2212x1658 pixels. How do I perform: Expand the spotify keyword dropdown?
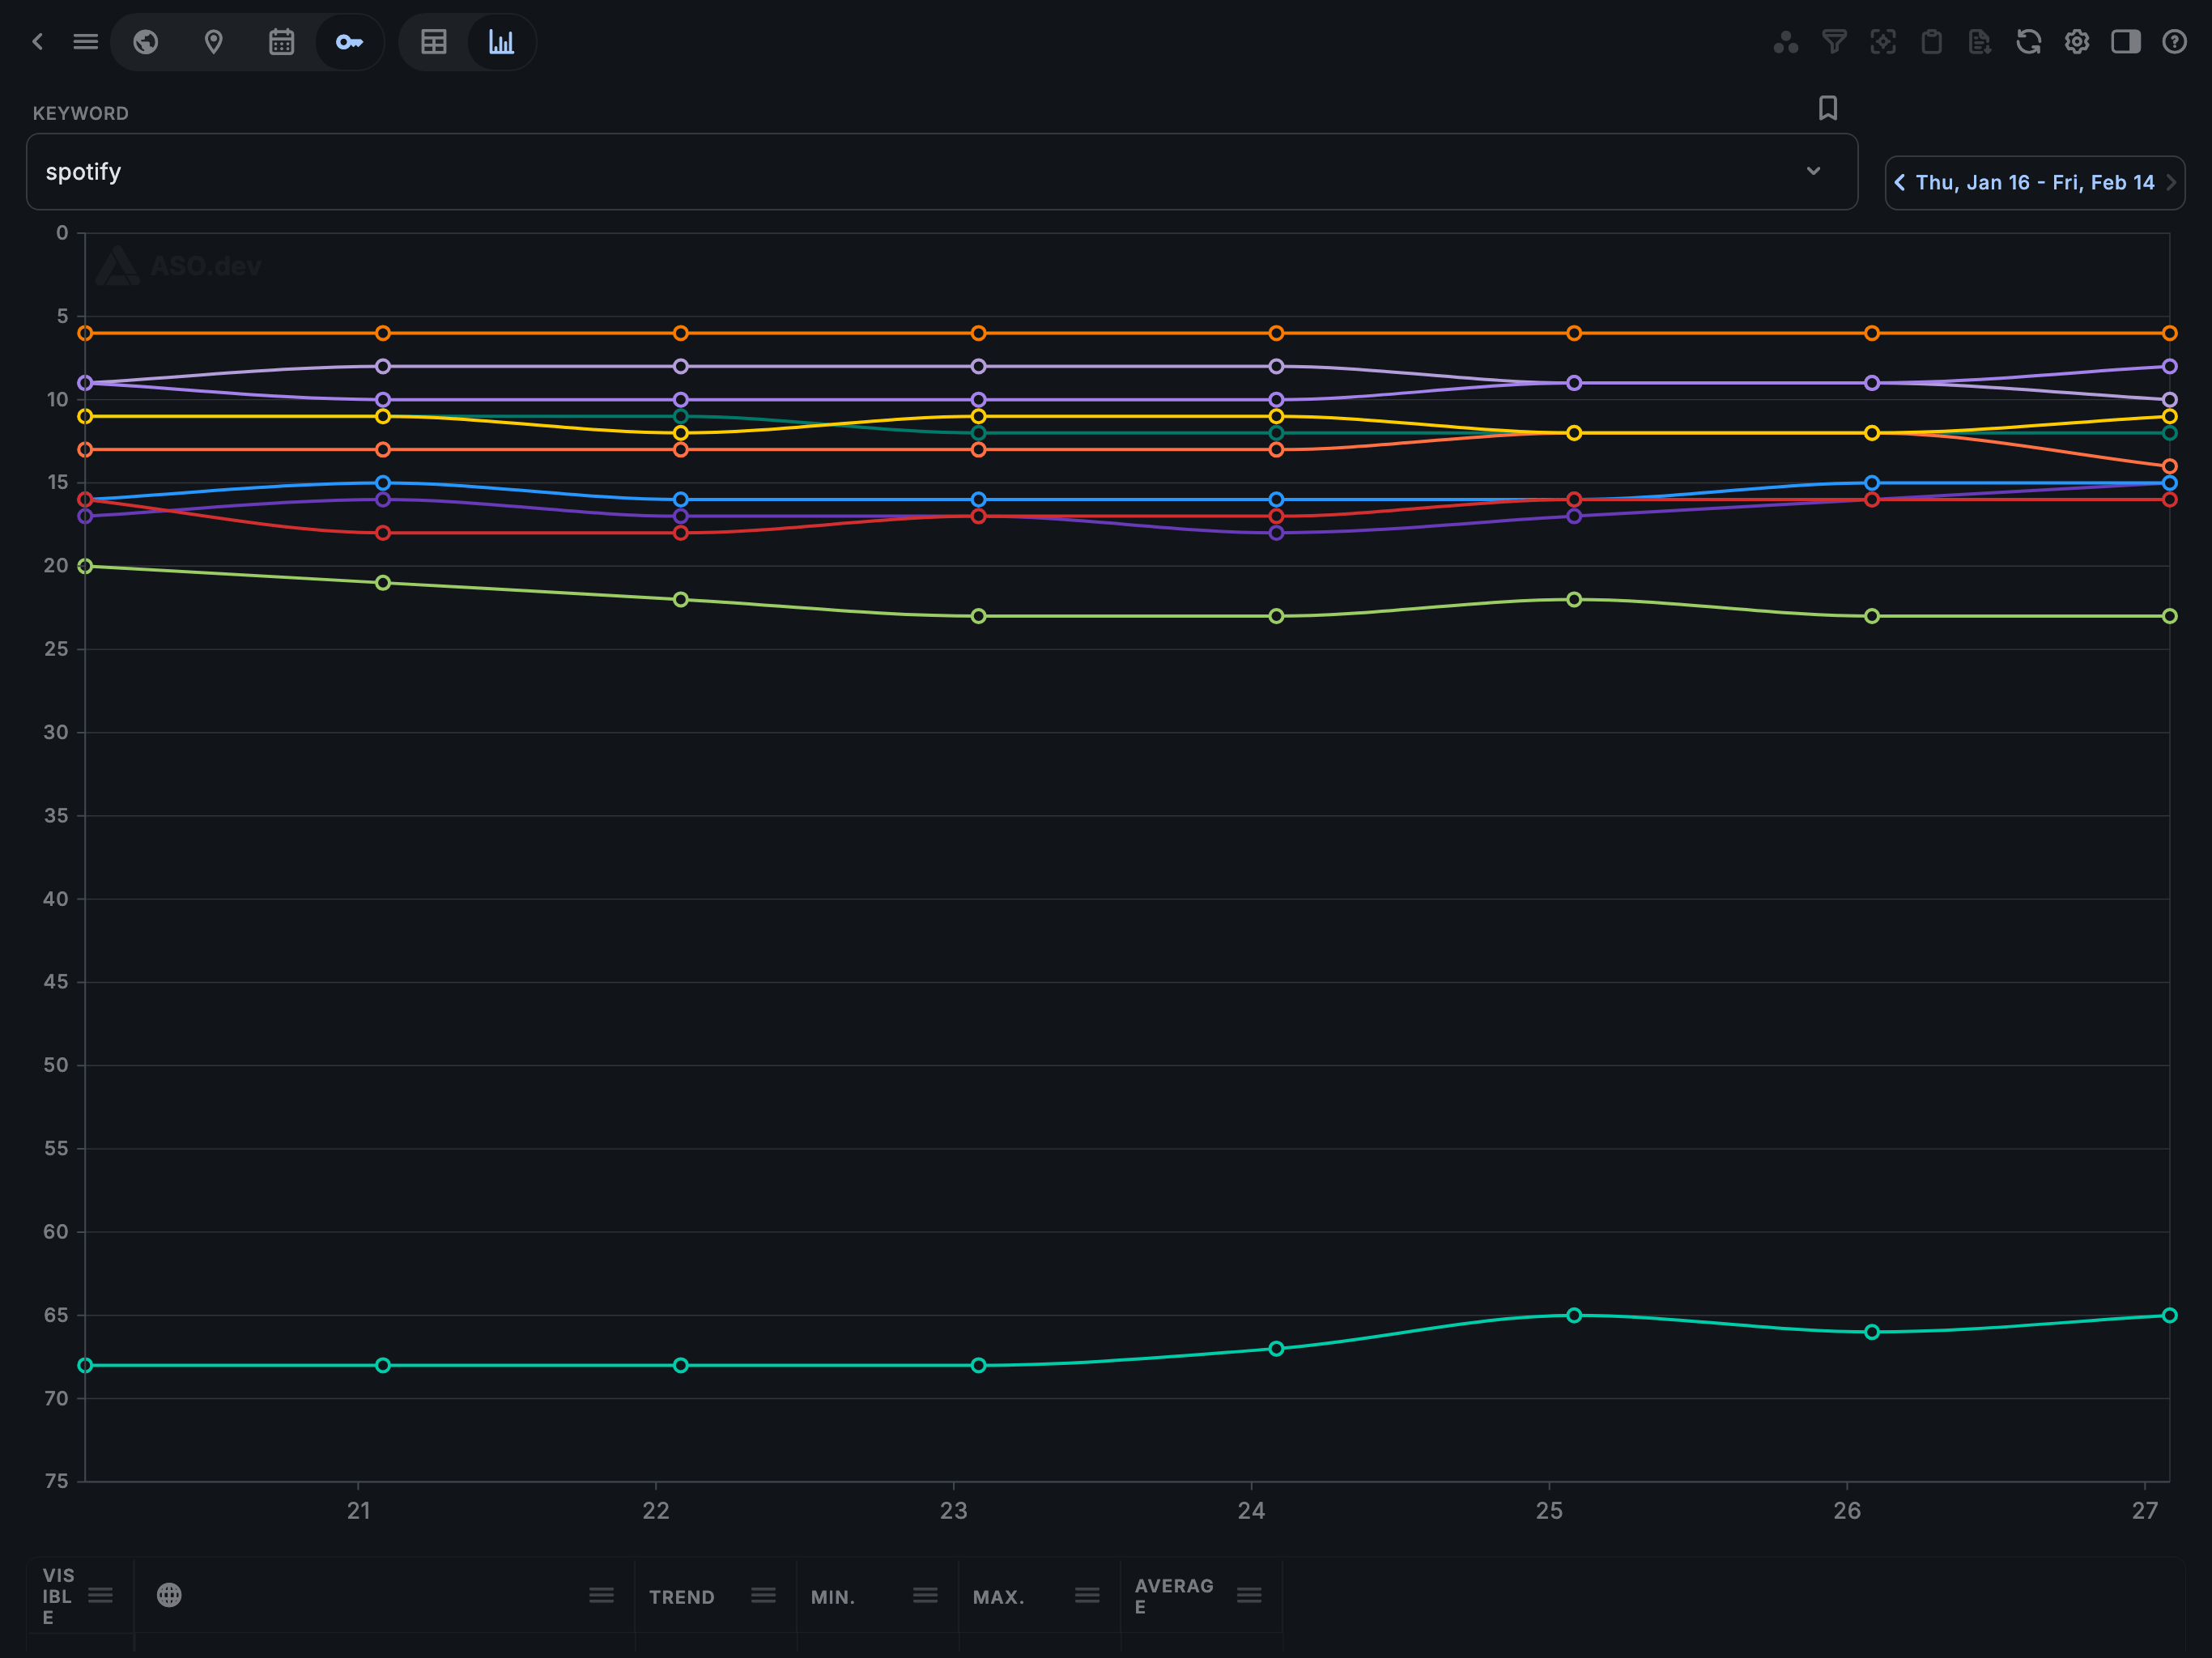click(1813, 171)
